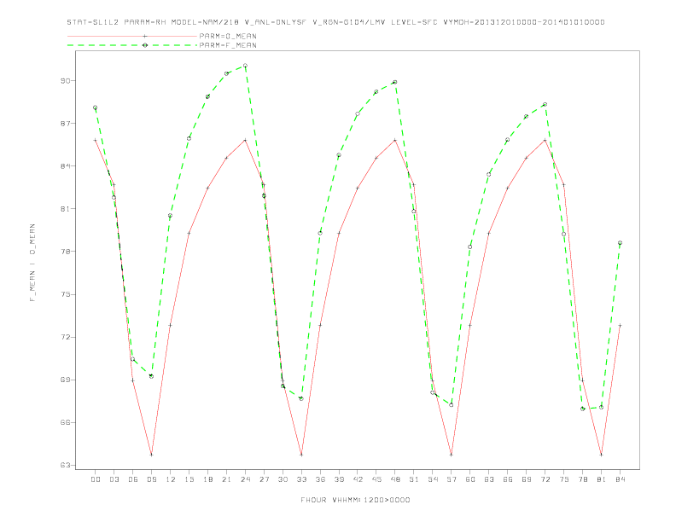Select red O_MEAN plus marker at hour 24
This screenshot has width=676, height=522.
point(245,140)
